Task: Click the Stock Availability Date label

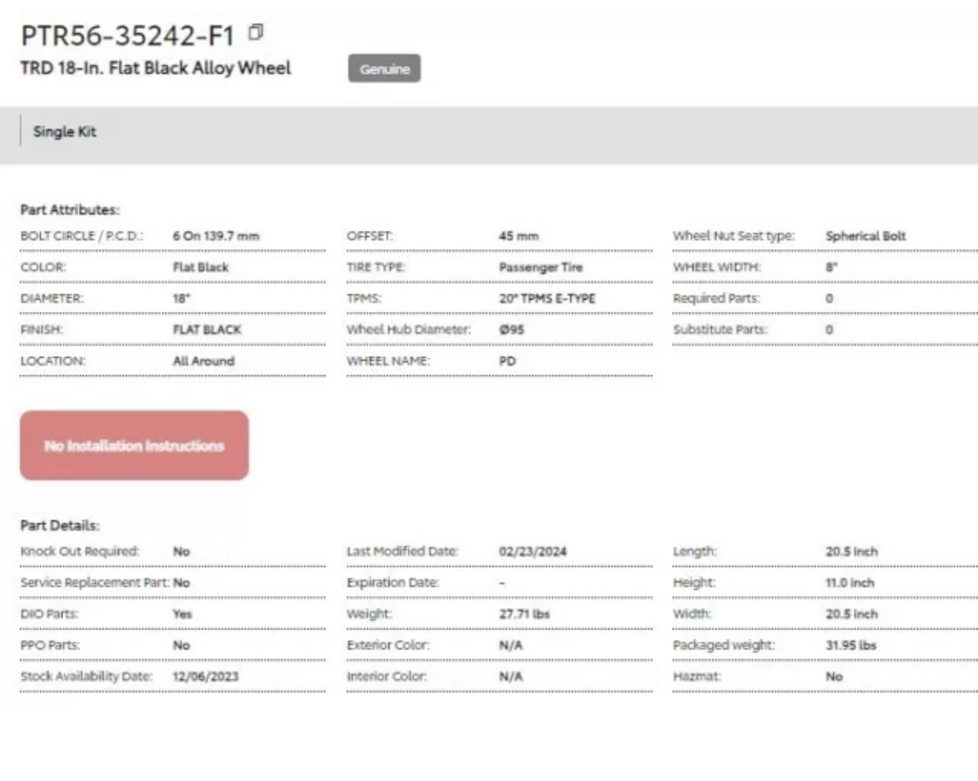Action: (86, 676)
